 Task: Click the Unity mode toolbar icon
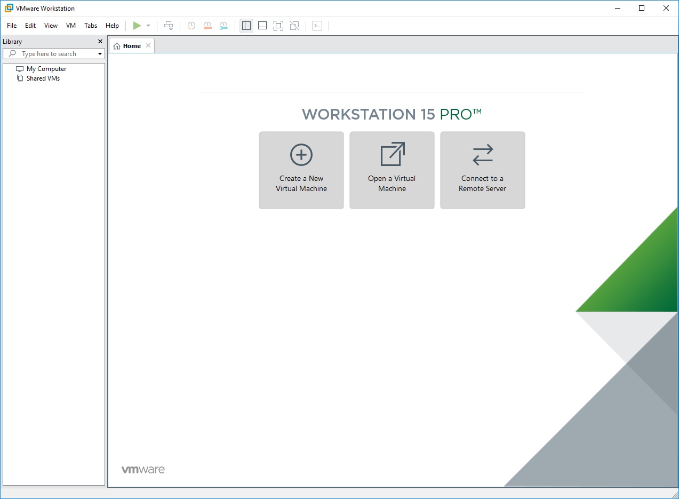[x=294, y=26]
